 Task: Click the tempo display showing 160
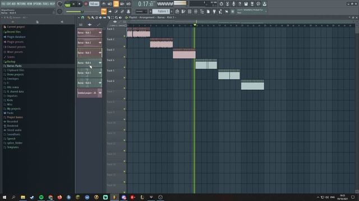pyautogui.click(x=94, y=4)
